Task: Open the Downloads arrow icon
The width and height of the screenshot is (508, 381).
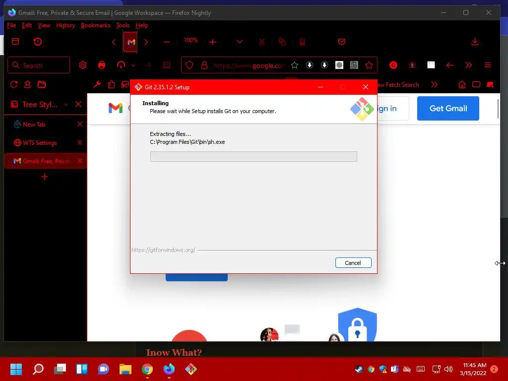Action: point(475,42)
